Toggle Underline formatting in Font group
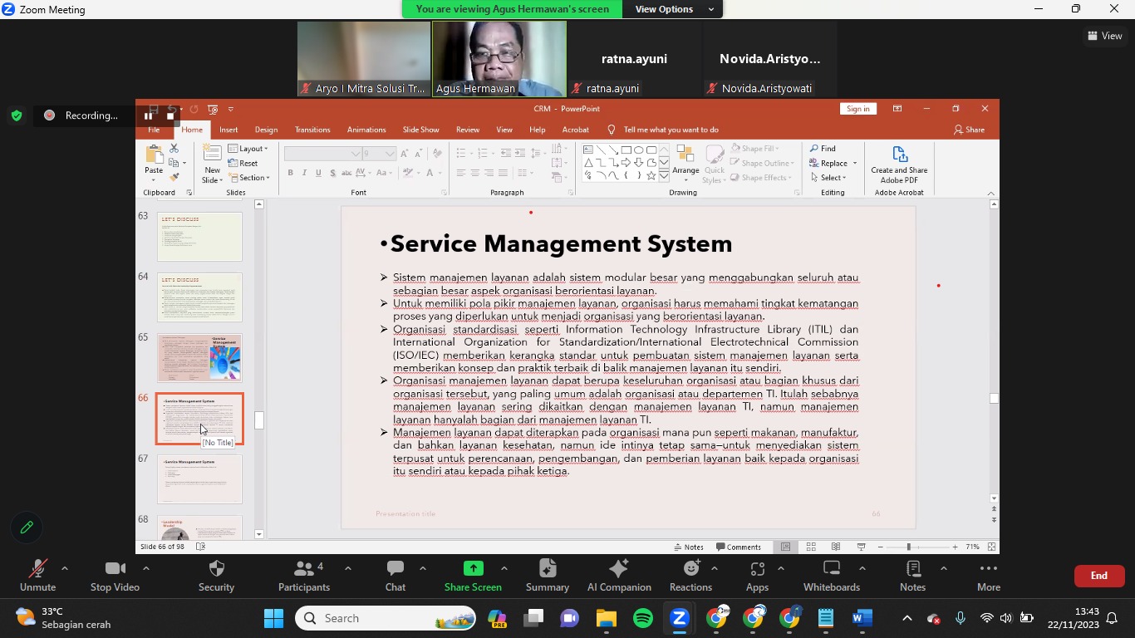The height and width of the screenshot is (638, 1135). (x=318, y=173)
